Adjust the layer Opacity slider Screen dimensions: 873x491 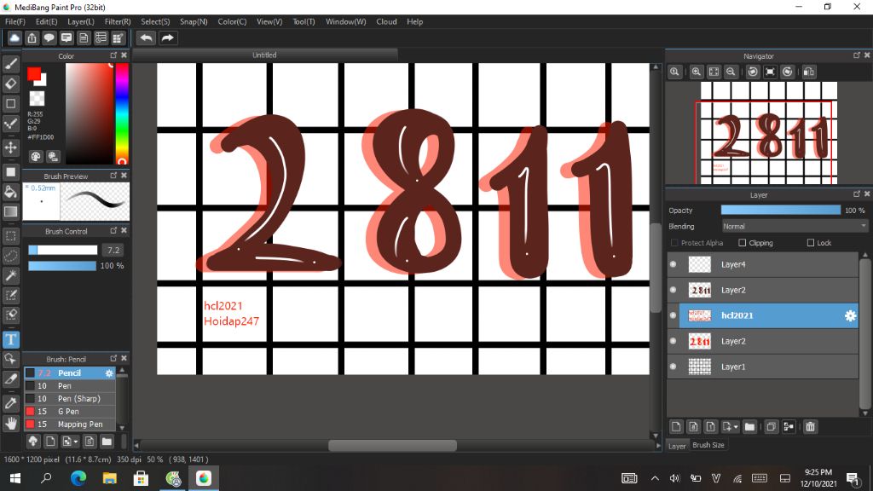coord(781,210)
